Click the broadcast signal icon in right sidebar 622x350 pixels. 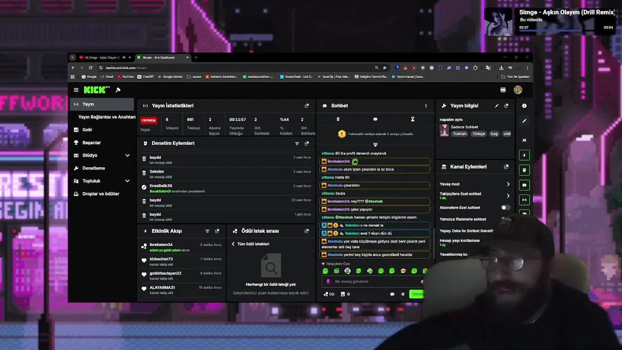[x=524, y=200]
